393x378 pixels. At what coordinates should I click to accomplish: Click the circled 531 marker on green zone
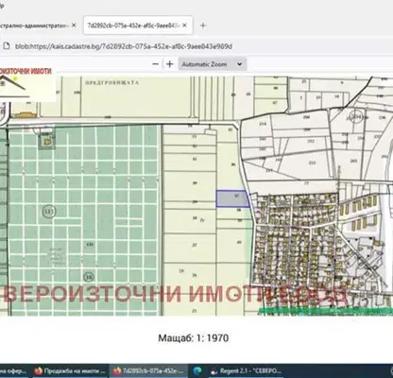(x=49, y=211)
